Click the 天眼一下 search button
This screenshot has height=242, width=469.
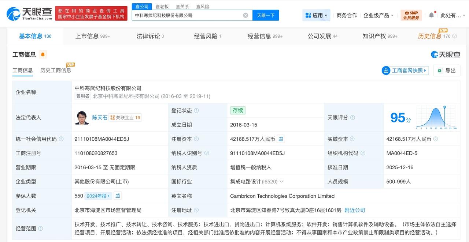(265, 15)
